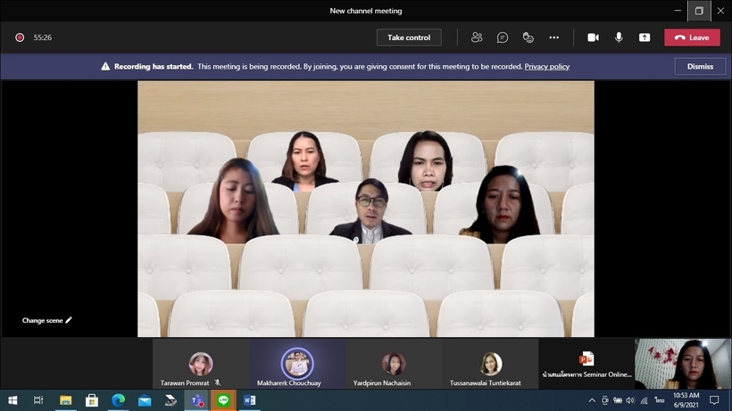Open the share content tray

tap(645, 37)
